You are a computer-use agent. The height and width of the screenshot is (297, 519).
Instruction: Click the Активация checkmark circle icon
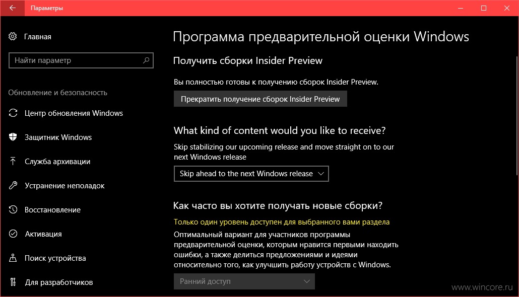[13, 234]
